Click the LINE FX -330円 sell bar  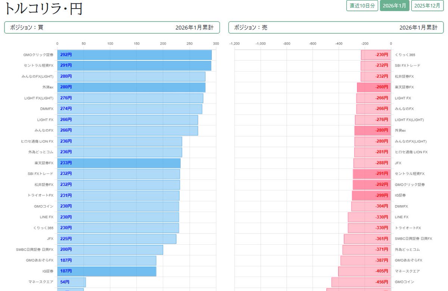click(x=370, y=217)
